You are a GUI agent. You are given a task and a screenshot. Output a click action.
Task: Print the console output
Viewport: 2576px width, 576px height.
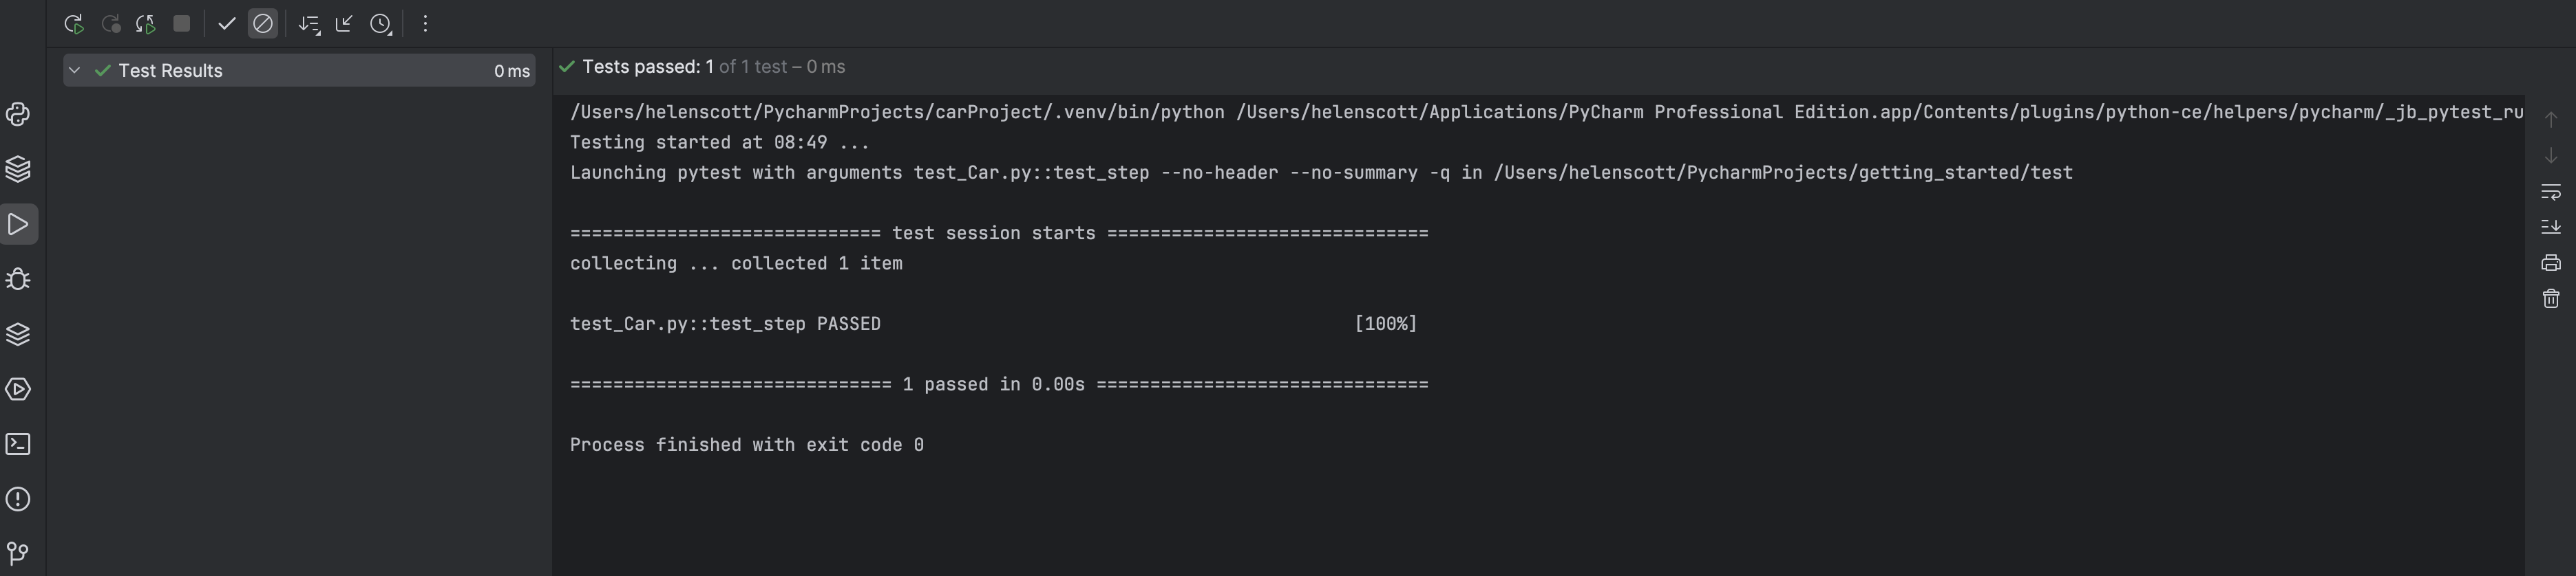click(2550, 263)
